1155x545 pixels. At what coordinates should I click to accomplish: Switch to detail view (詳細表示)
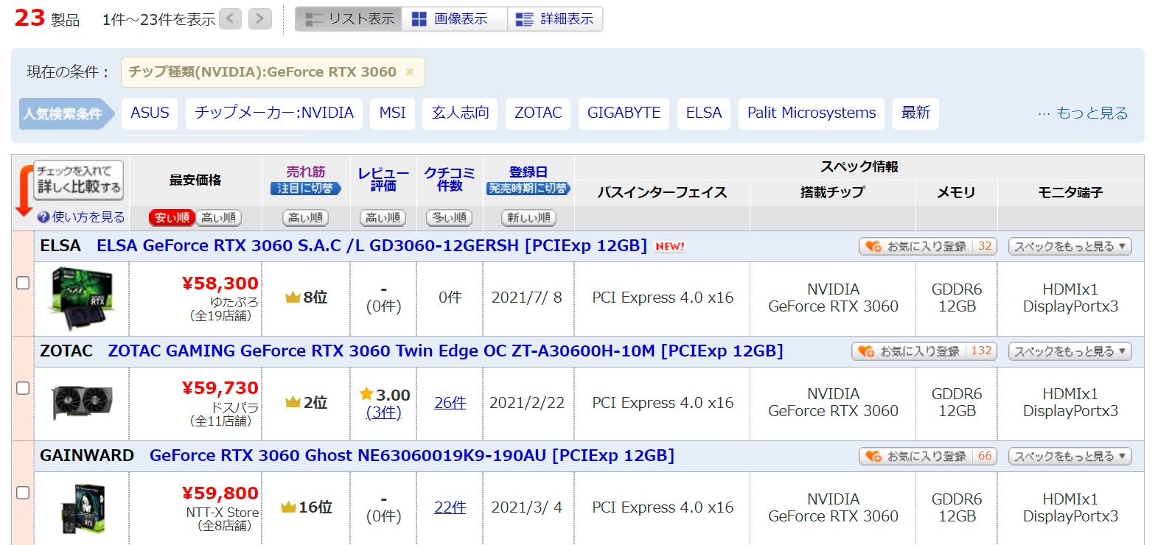(x=555, y=19)
